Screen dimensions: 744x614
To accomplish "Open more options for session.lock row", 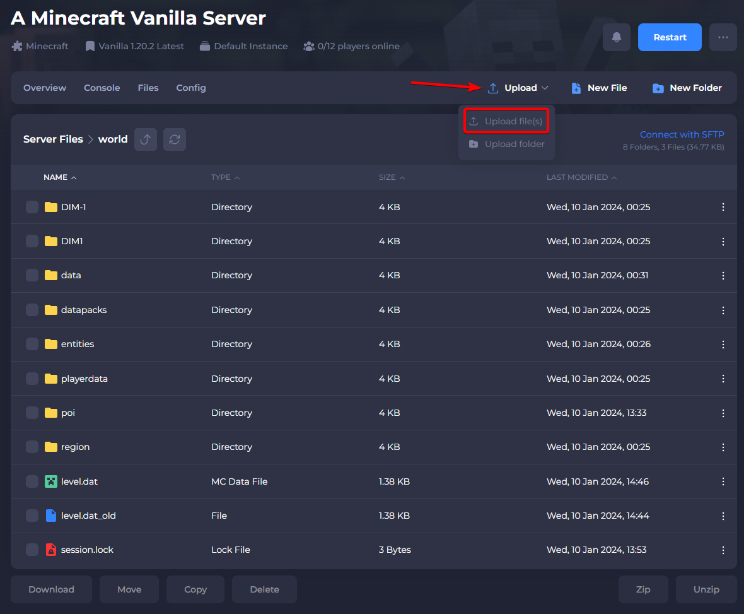I will 723,550.
